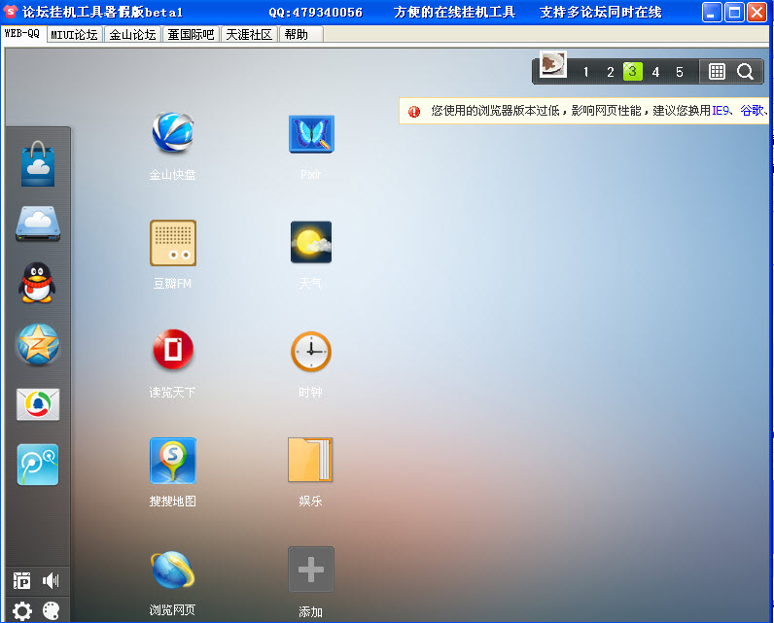Switch to desktop page 2
The width and height of the screenshot is (774, 623).
point(610,72)
